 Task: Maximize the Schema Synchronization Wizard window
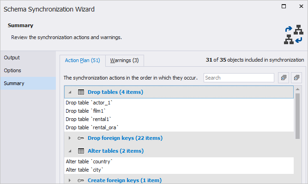284,6
